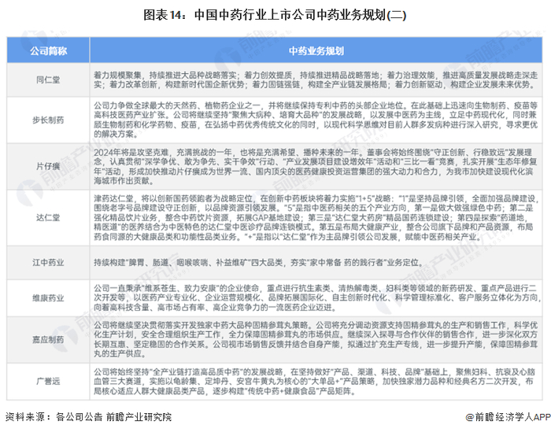Select the text starting '公司将继续坚决贯彻落实'

316,339
